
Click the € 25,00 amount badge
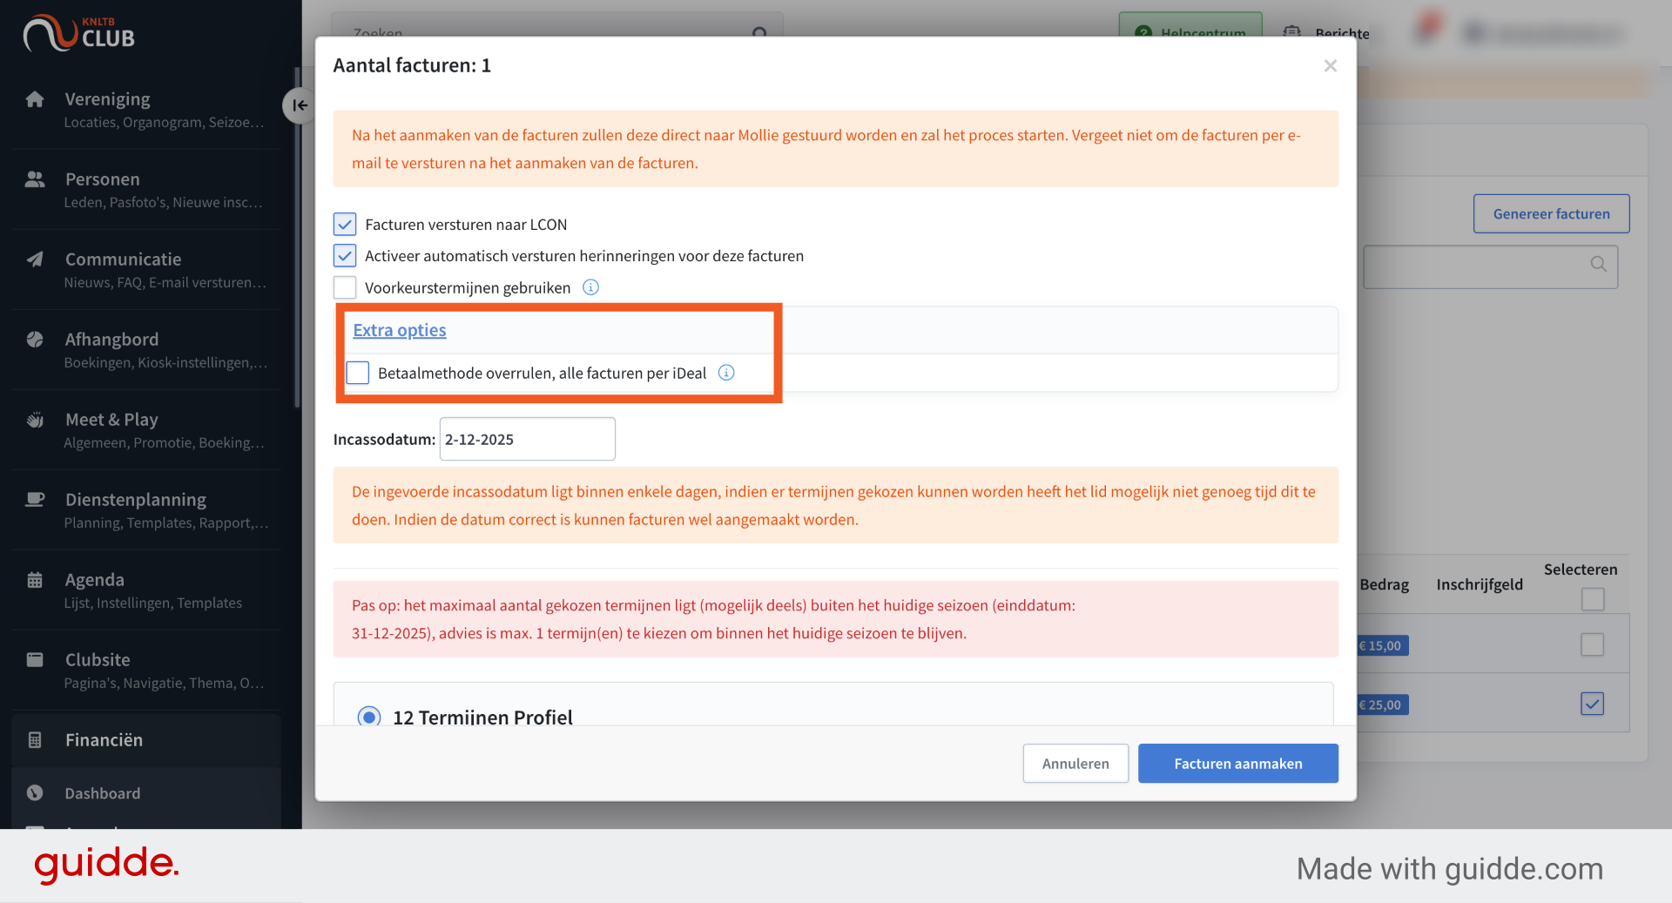pos(1382,704)
